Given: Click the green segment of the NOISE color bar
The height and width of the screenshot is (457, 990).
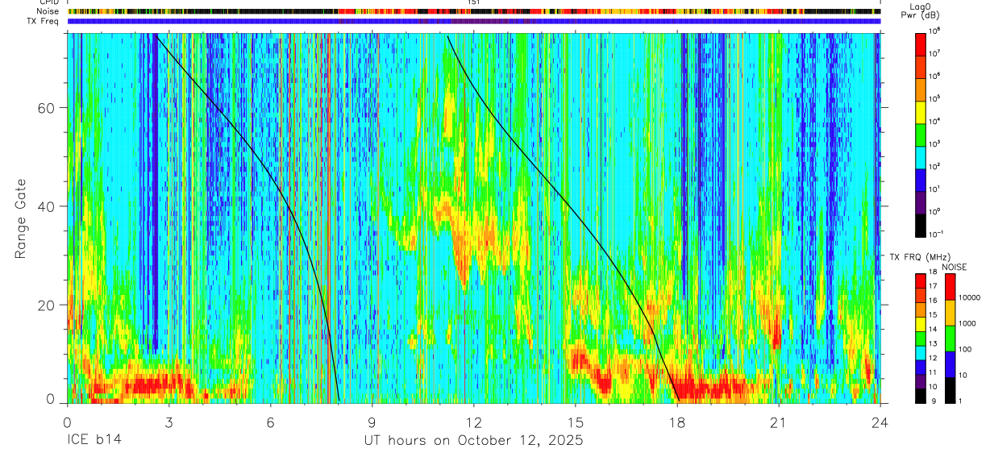Looking at the screenshot, I should [950, 339].
